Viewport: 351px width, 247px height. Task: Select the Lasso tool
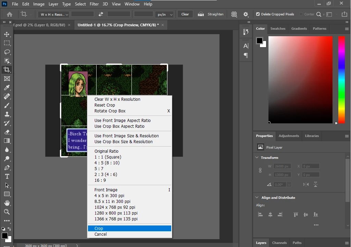tap(7, 52)
